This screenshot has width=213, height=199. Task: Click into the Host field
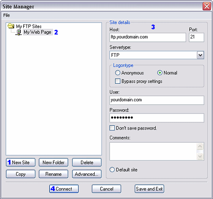pos(148,37)
